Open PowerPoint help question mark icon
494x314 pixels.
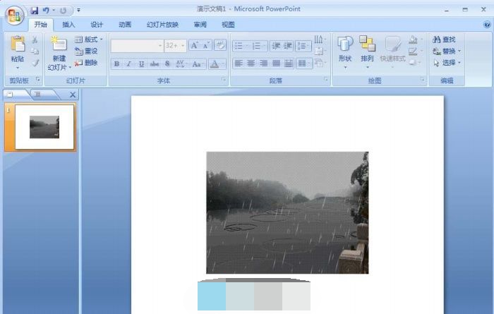[x=486, y=25]
